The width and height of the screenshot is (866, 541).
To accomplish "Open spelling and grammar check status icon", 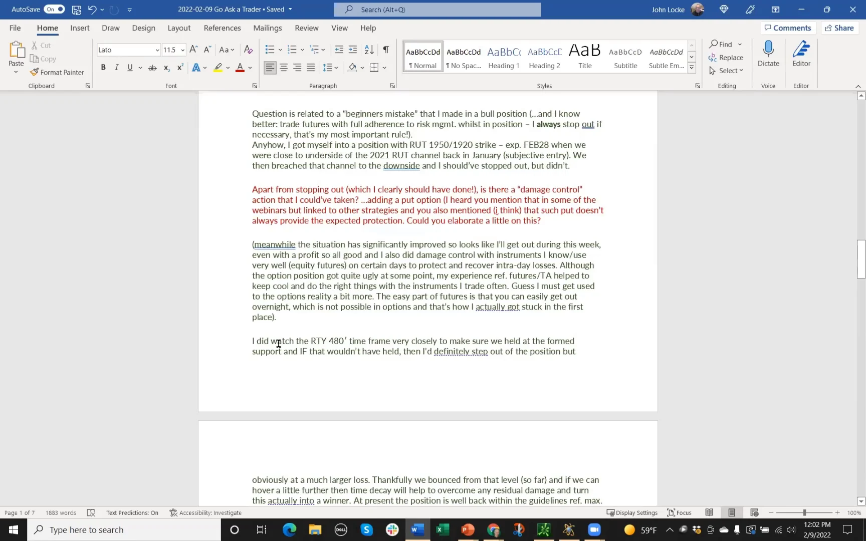I will (x=91, y=512).
